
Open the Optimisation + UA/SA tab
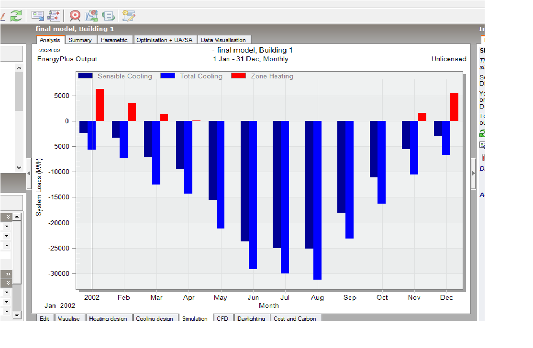coord(165,40)
